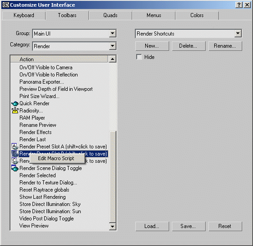Open the Colors tab
253x246 pixels.
point(197,15)
